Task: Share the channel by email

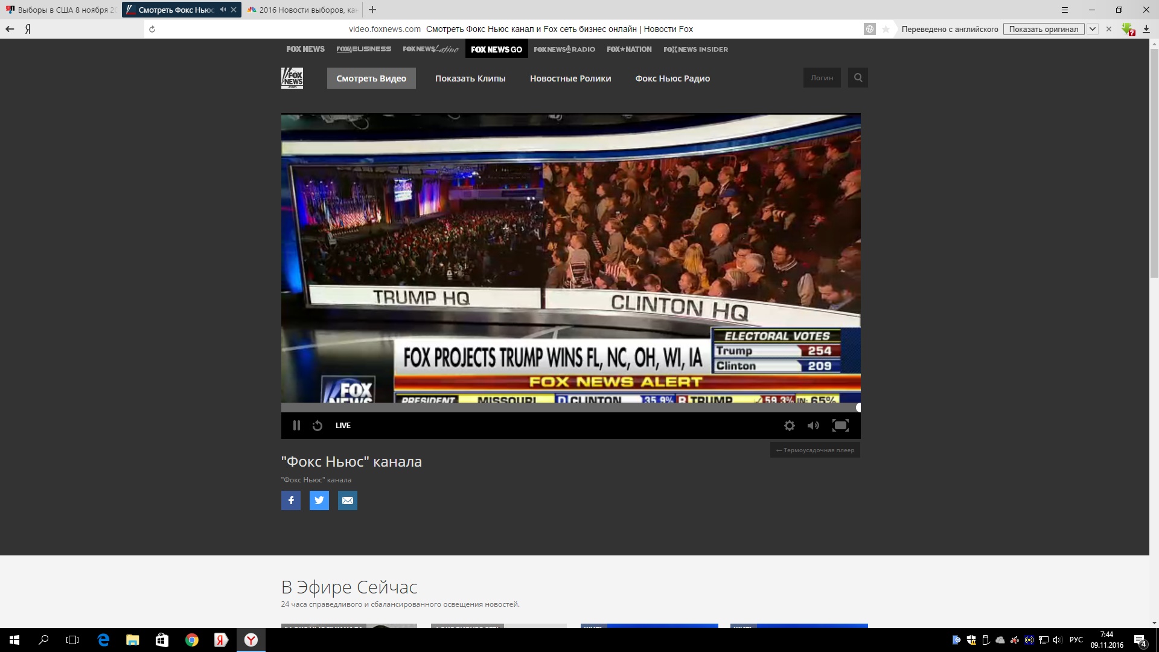Action: point(348,500)
